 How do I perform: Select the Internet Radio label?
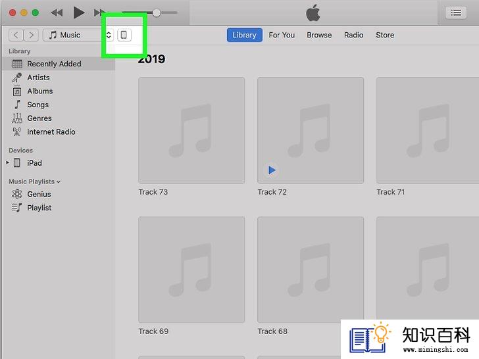click(51, 132)
